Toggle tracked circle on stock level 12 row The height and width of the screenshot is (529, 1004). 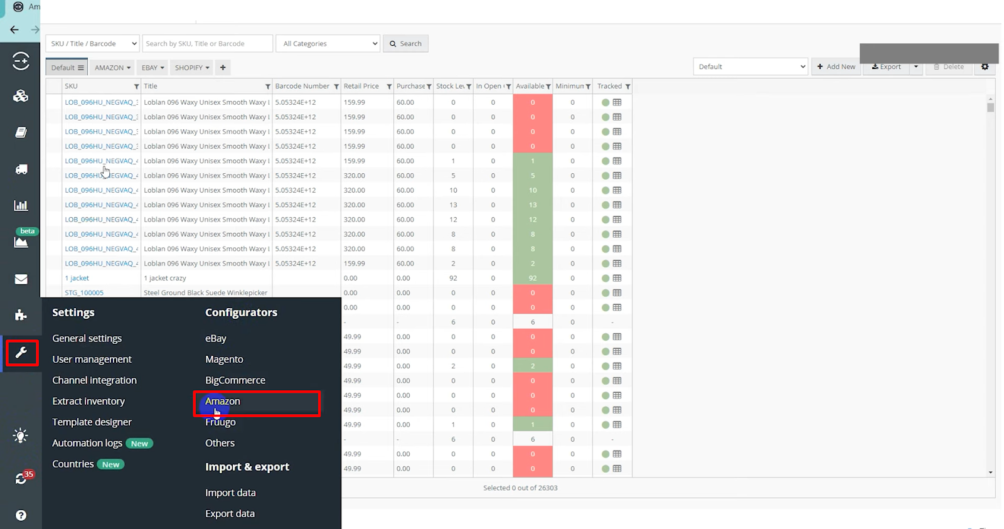pyautogui.click(x=606, y=220)
